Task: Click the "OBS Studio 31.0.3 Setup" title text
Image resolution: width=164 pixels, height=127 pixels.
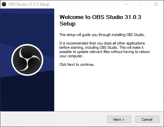Action: (x=29, y=4)
